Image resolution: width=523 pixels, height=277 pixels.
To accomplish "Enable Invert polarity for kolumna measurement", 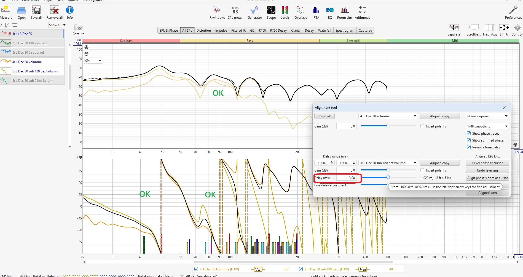I will pyautogui.click(x=422, y=126).
